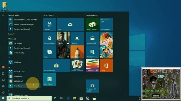This screenshot has width=181, height=101.
Task: Open Microsoft Edge from Most used
Action: pos(24,53)
